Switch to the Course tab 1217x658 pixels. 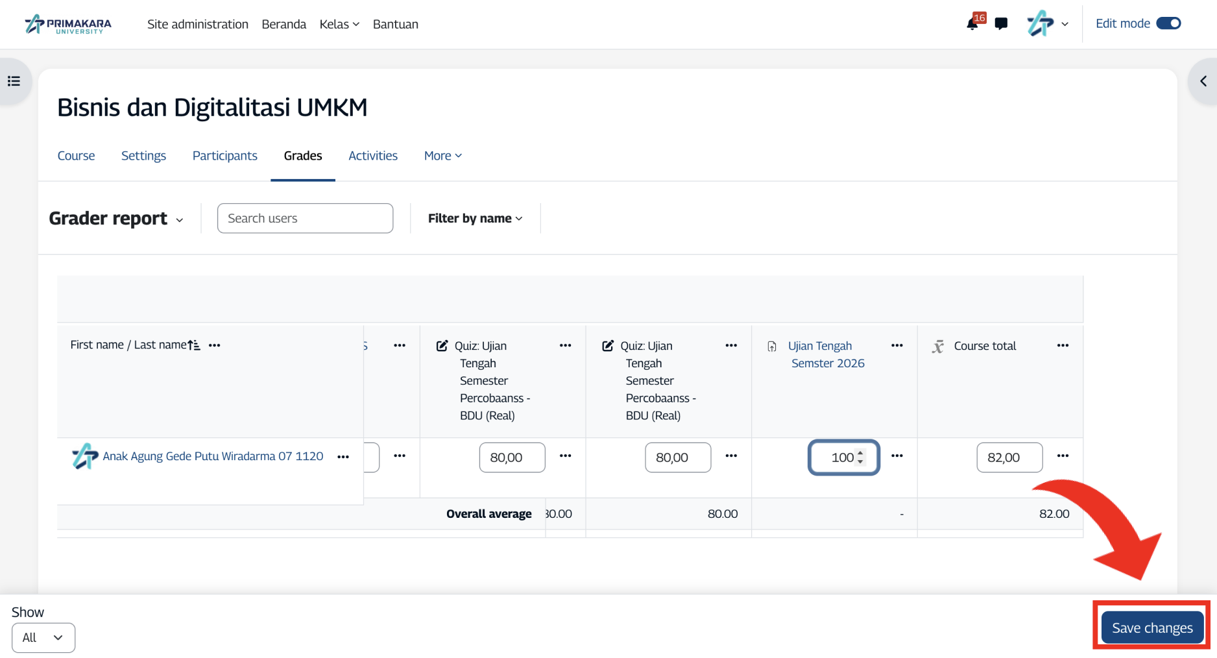pyautogui.click(x=76, y=156)
